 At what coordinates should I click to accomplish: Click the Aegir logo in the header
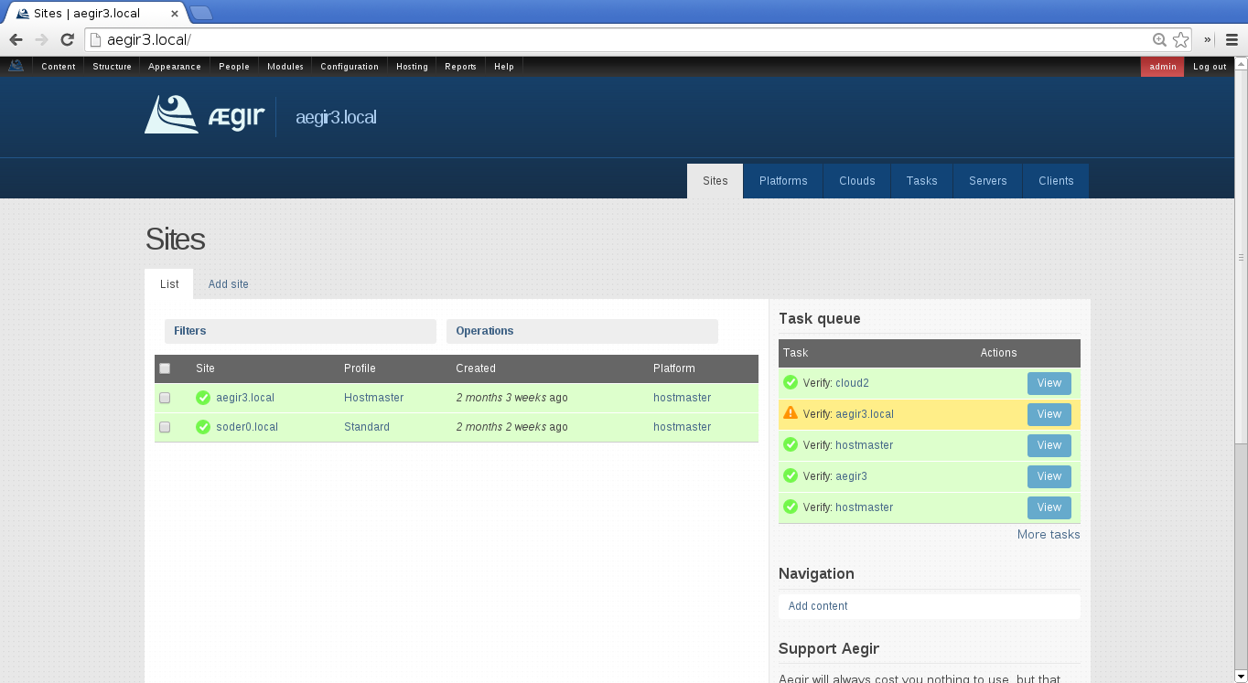(x=204, y=115)
